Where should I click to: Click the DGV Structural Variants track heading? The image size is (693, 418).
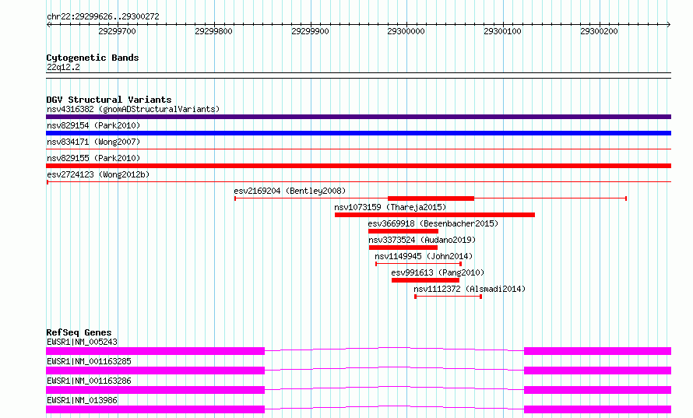(x=109, y=100)
